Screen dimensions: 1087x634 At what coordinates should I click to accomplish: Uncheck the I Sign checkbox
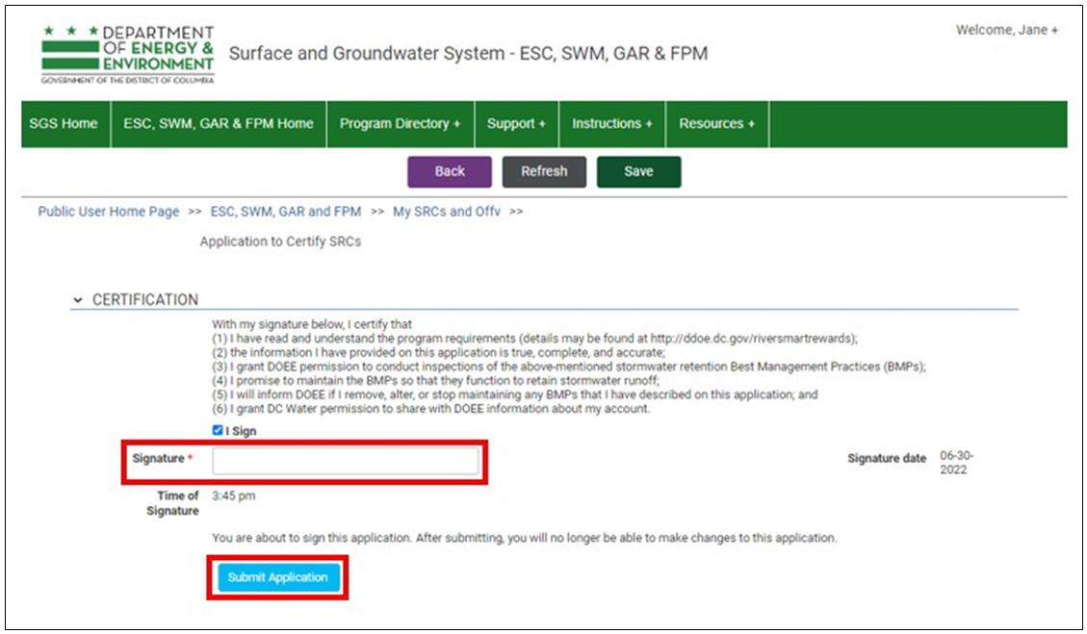(218, 431)
